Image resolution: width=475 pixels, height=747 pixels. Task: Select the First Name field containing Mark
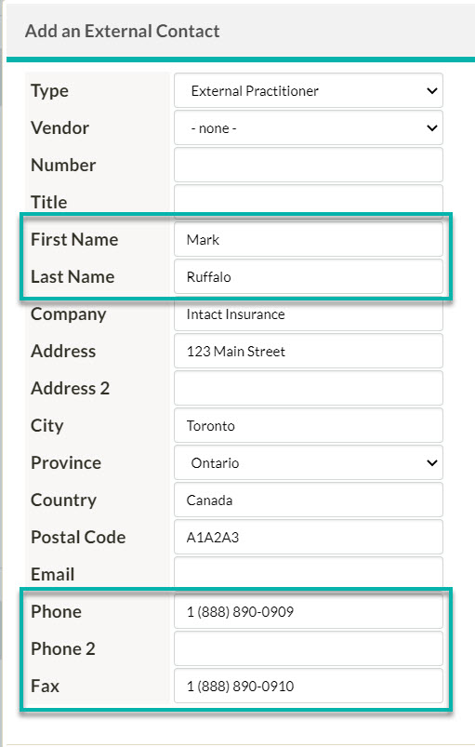click(309, 239)
